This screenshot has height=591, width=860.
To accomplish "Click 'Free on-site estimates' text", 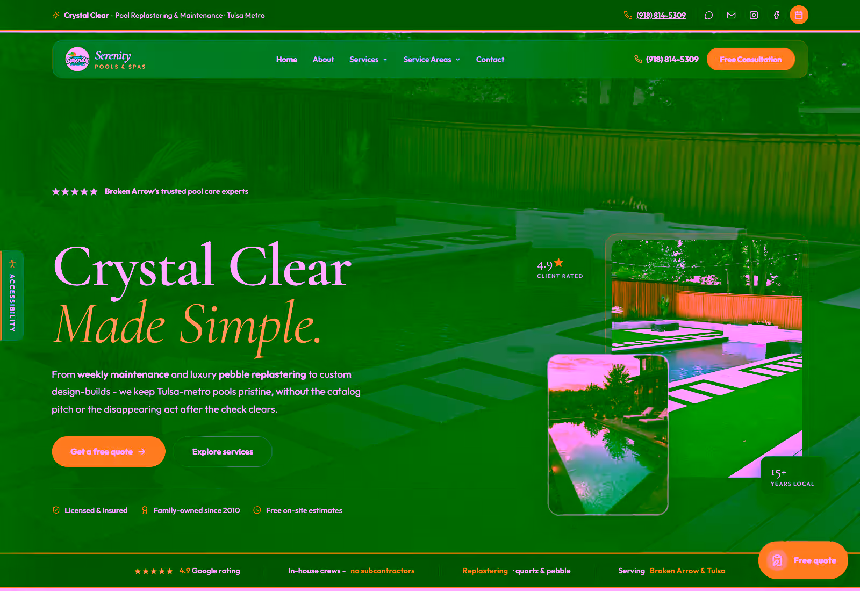I will 304,510.
